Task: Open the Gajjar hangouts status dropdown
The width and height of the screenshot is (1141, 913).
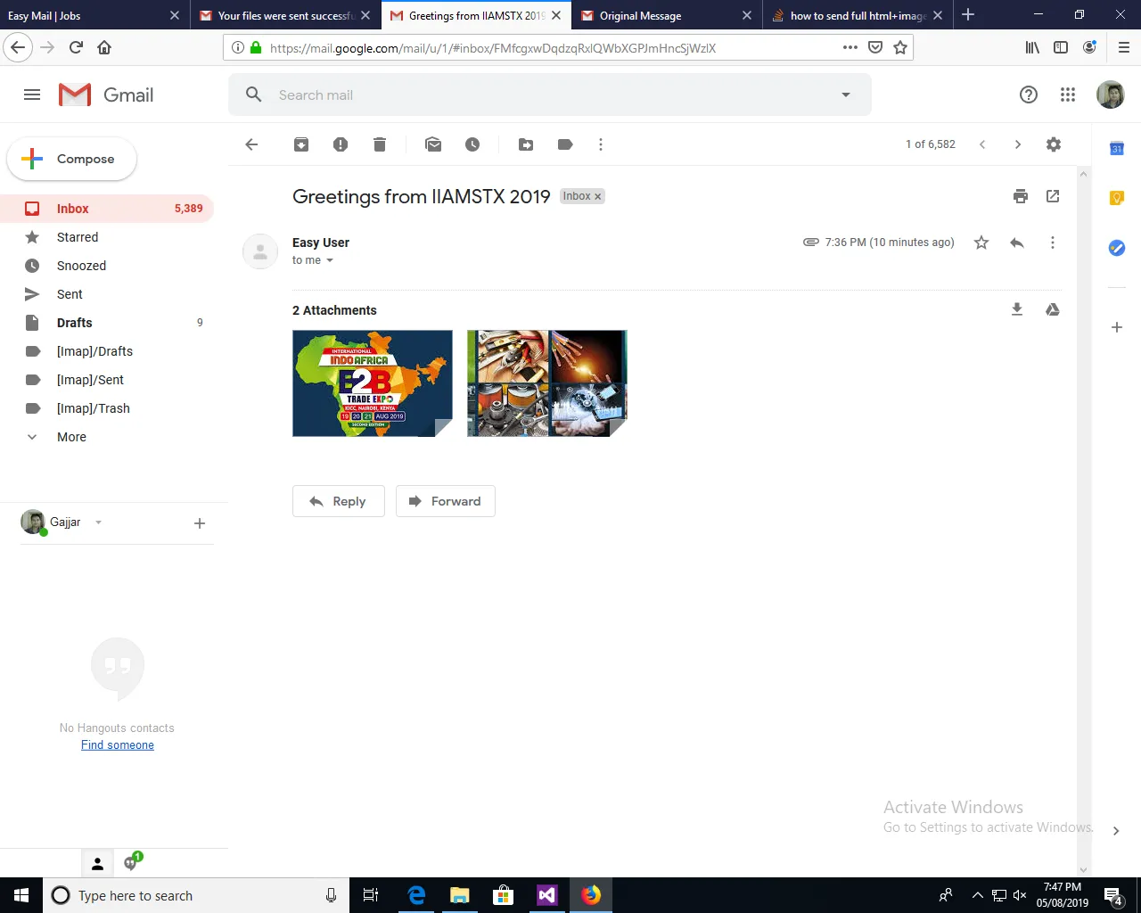Action: pyautogui.click(x=98, y=522)
